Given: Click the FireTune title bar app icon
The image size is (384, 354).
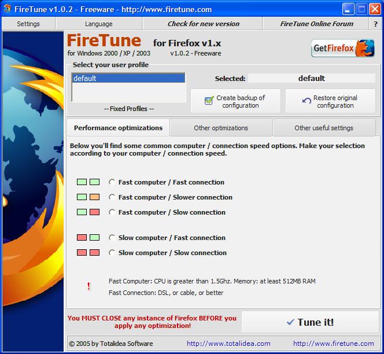Looking at the screenshot, I should (x=8, y=9).
